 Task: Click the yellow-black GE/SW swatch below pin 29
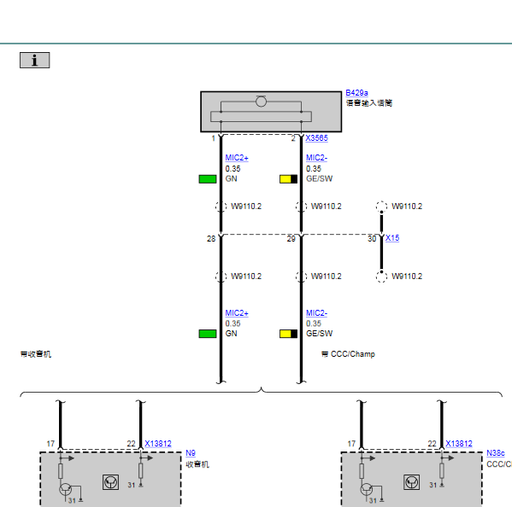click(x=289, y=334)
